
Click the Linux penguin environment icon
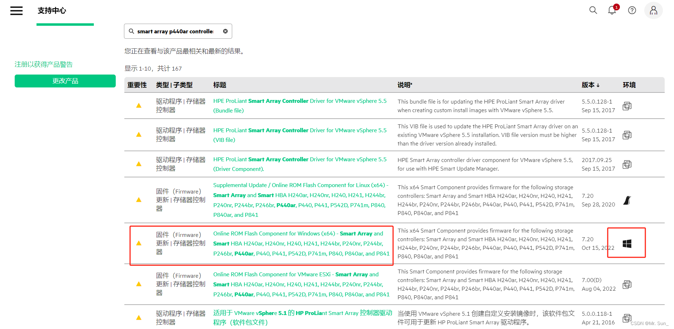click(627, 200)
